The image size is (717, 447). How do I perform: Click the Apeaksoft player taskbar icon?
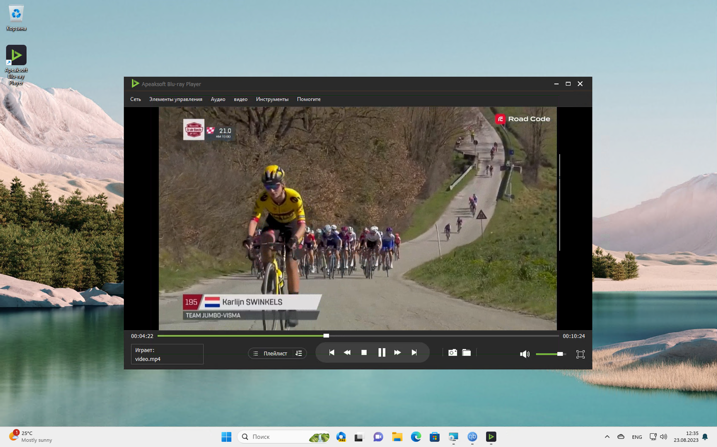click(491, 437)
